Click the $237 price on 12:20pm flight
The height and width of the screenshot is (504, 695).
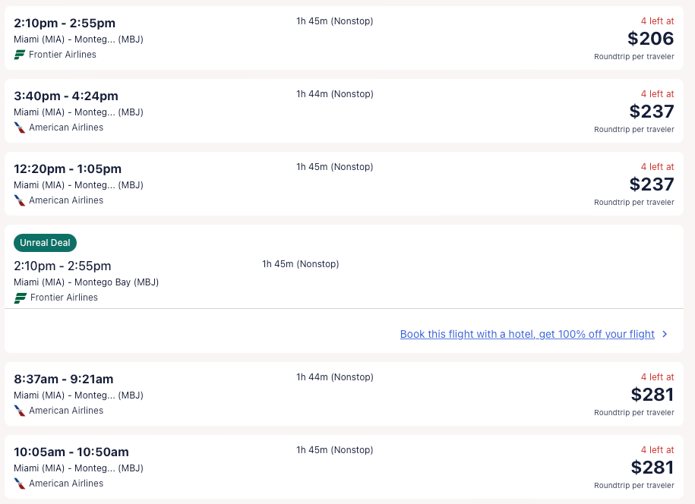tap(652, 184)
